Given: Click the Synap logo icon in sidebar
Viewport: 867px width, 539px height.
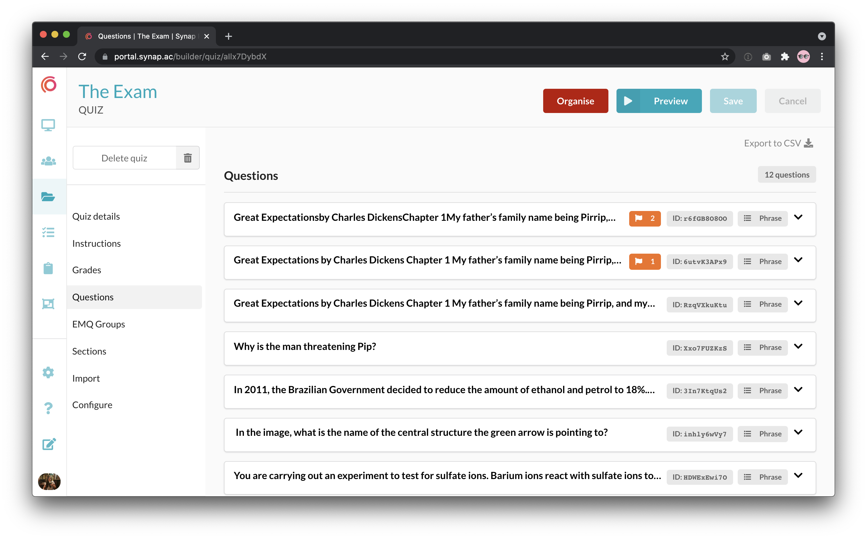Looking at the screenshot, I should coord(49,85).
